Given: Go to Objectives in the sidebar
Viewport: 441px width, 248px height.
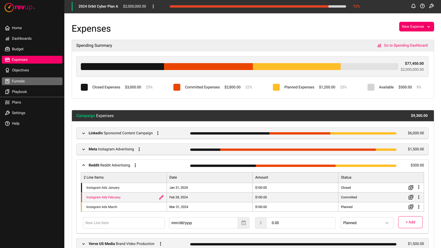Looking at the screenshot, I should 20,70.
